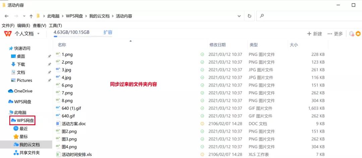Open 最近 under WPS网盘
Screen dimensions: 362x158
point(20,129)
